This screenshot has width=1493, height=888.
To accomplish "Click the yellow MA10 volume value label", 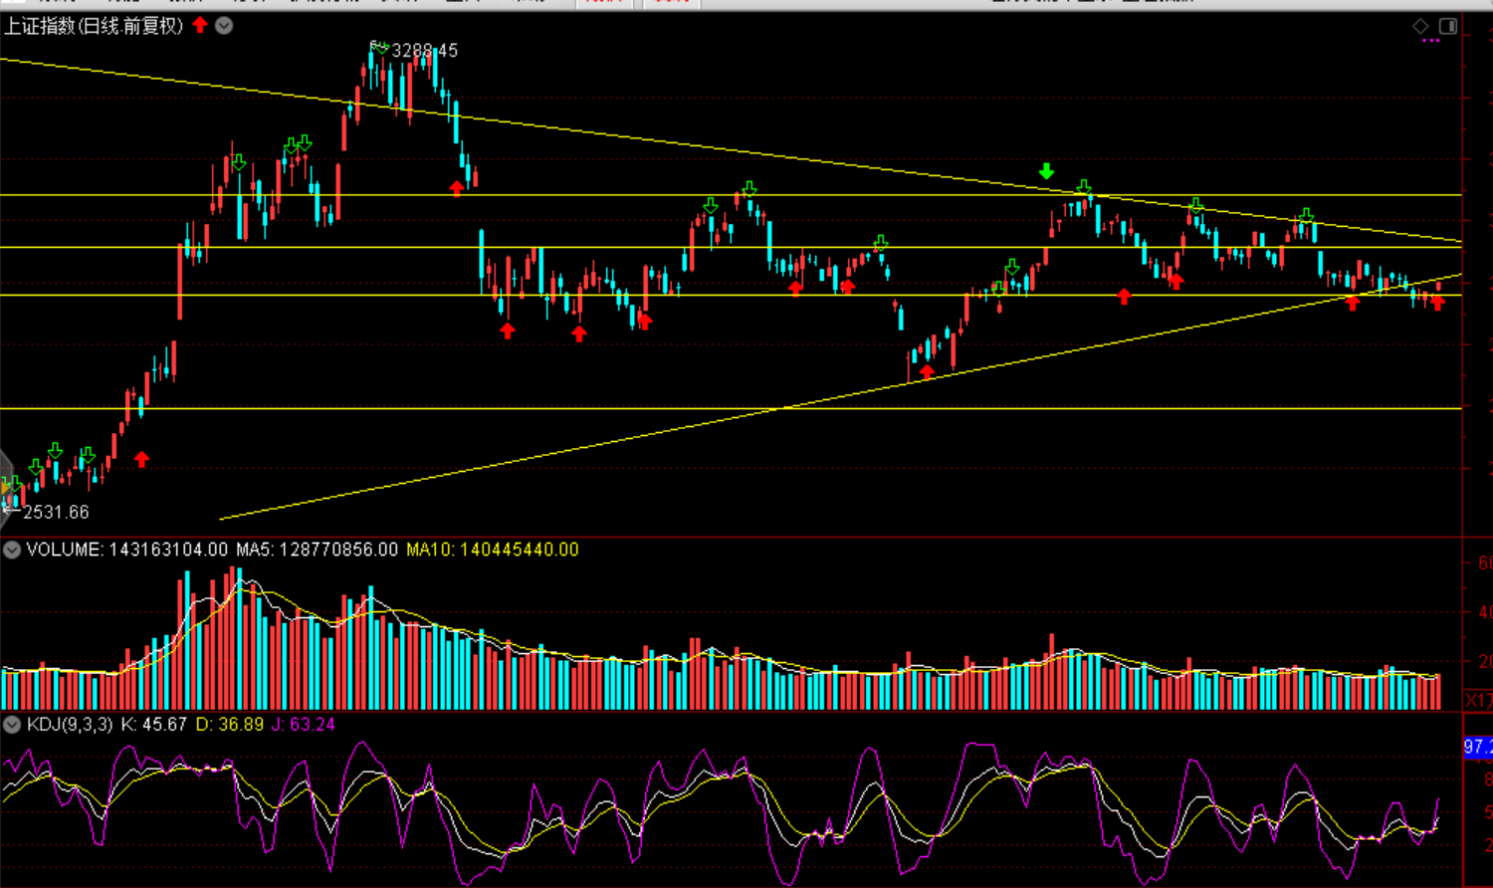I will (x=492, y=550).
